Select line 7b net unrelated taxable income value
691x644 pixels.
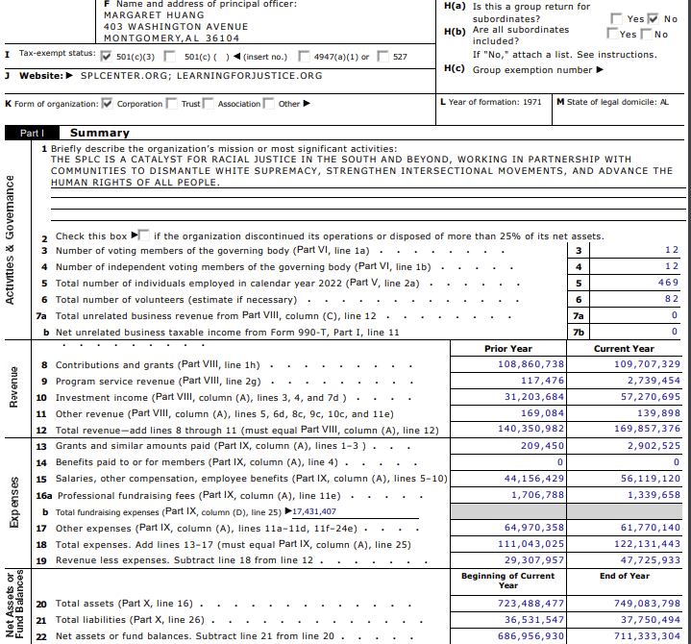tap(675, 332)
